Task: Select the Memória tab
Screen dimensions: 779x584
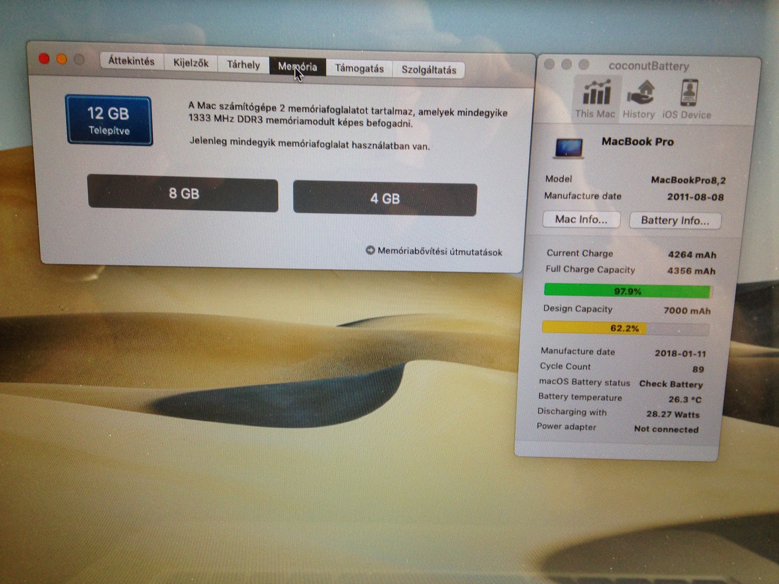Action: point(298,67)
